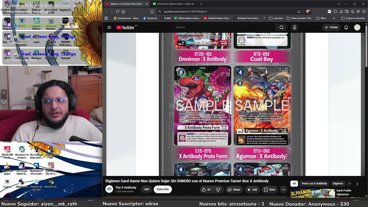Like the video showing 45 likes
Image resolution: width=368 pixels, height=207 pixels.
click(x=206, y=189)
